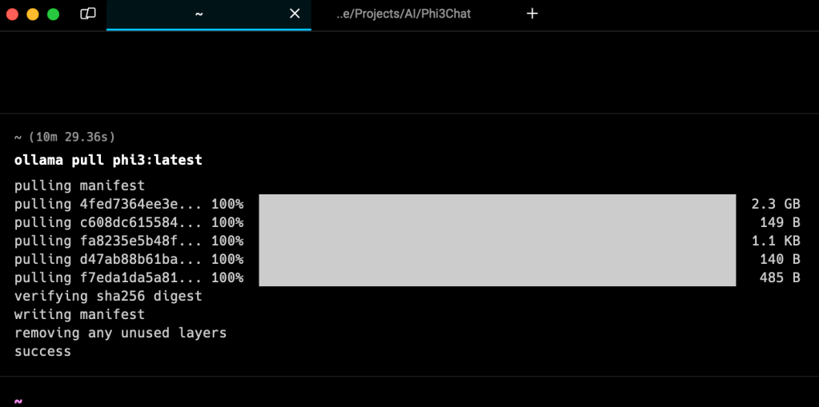
Task: Click the "pulling c608dc615584" output line
Action: [128, 222]
